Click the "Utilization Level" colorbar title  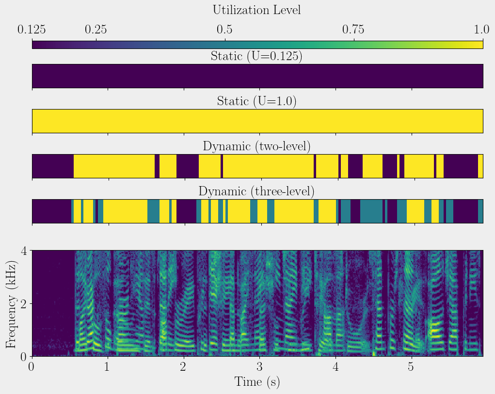point(256,10)
